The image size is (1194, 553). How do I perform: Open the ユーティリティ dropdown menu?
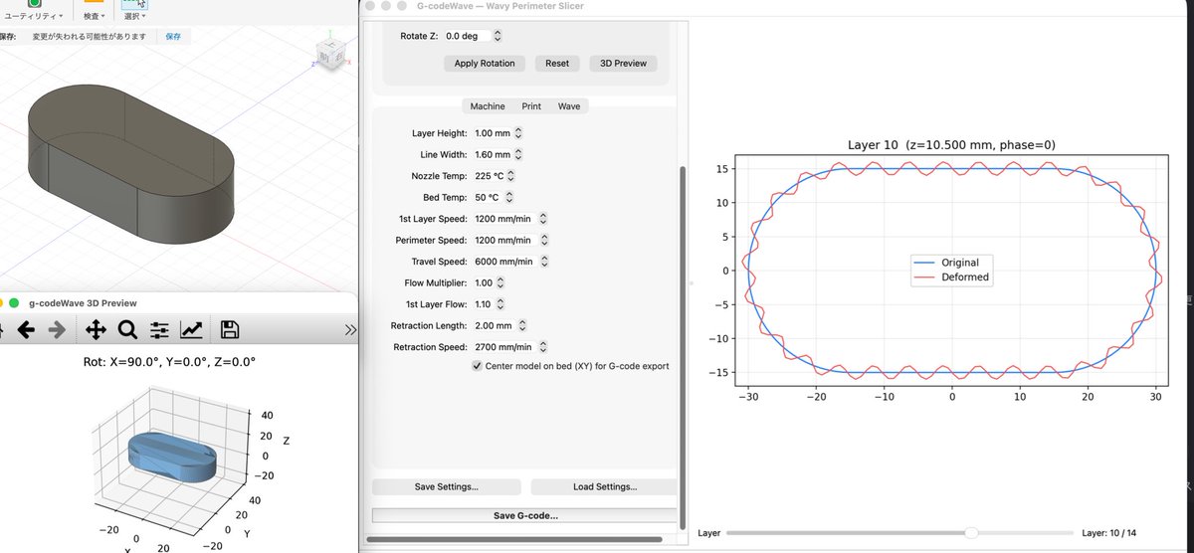click(x=36, y=17)
